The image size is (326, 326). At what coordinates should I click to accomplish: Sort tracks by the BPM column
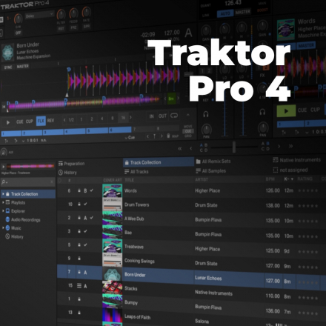click(x=270, y=179)
